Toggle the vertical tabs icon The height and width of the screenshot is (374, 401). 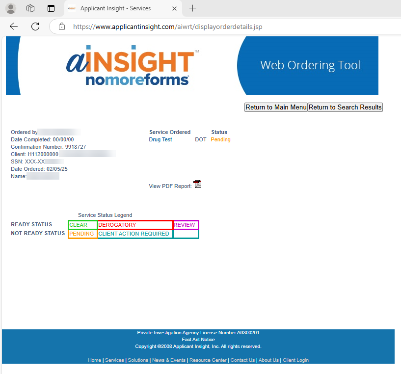coord(51,8)
